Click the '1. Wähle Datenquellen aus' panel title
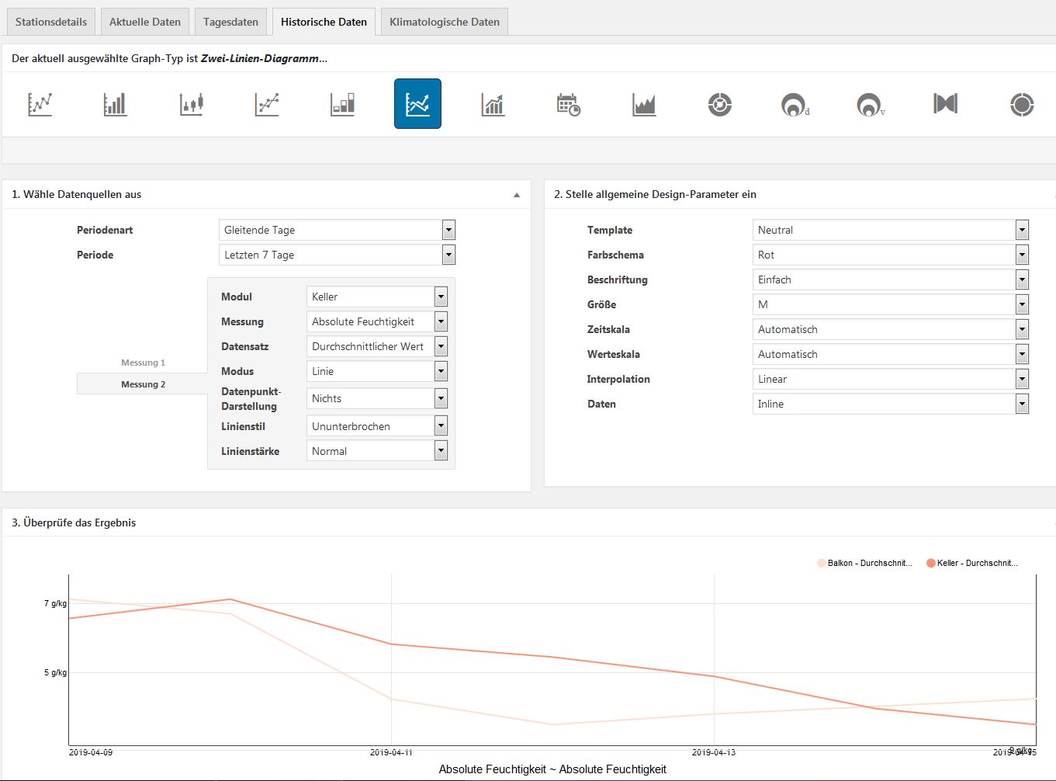This screenshot has height=781, width=1056. [x=77, y=194]
